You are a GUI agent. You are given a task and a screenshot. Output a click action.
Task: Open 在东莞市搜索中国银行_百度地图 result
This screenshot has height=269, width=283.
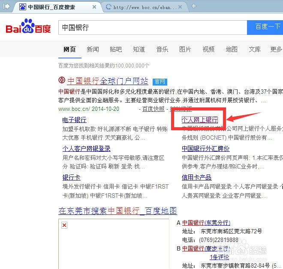pos(117,211)
